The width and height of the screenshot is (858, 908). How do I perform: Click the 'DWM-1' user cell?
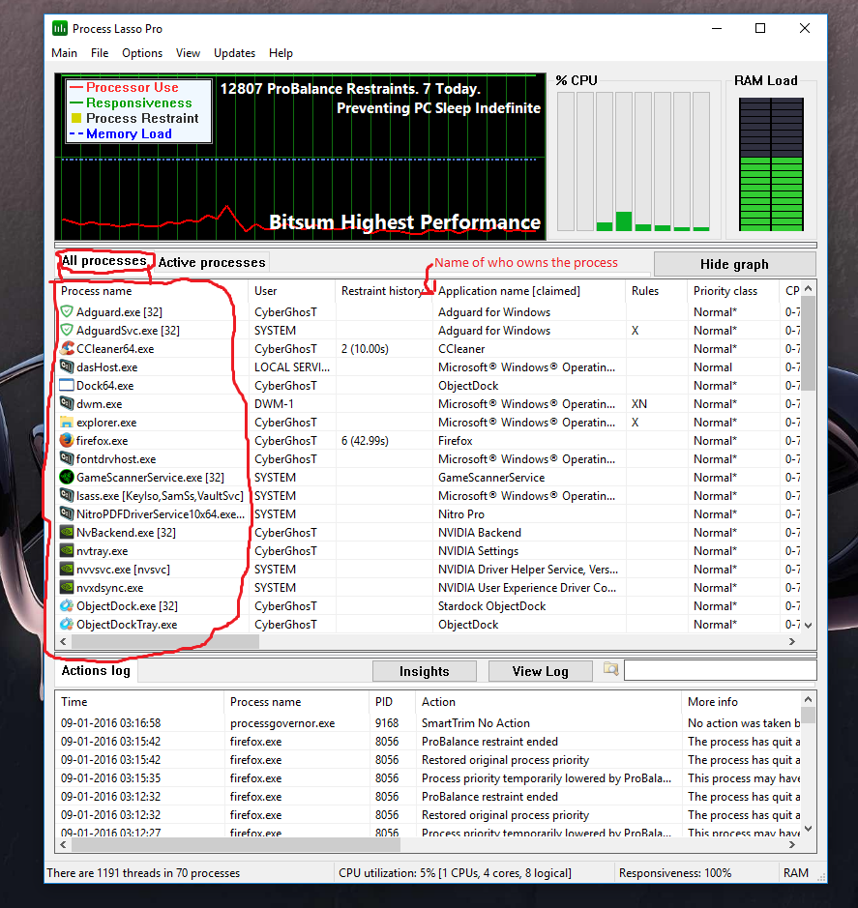[274, 403]
